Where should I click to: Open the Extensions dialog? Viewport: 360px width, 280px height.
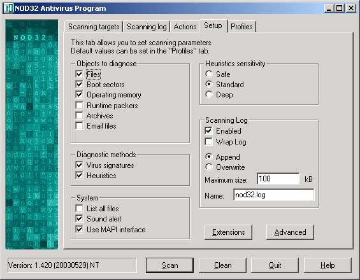(228, 232)
